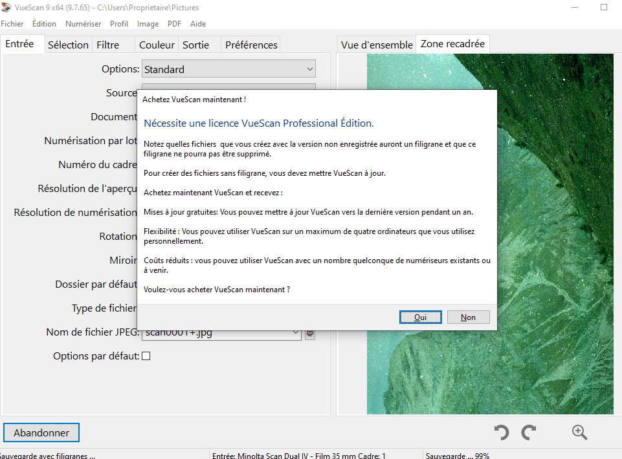Click the @ button next to the JPEG file name
Viewport: 622px width, 459px height.
310,334
